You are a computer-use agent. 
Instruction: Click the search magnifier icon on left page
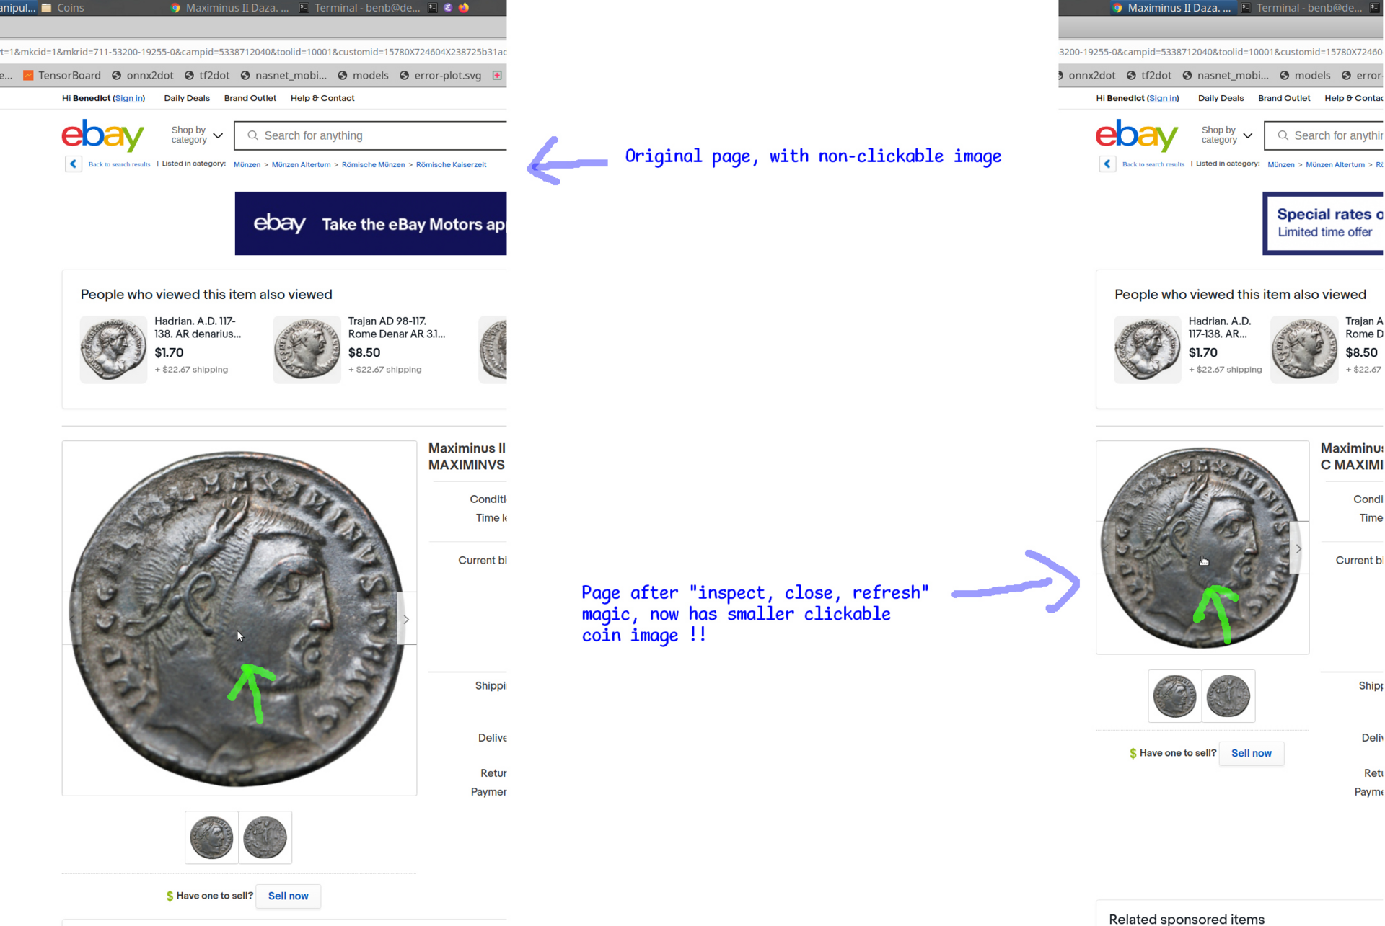(x=252, y=135)
